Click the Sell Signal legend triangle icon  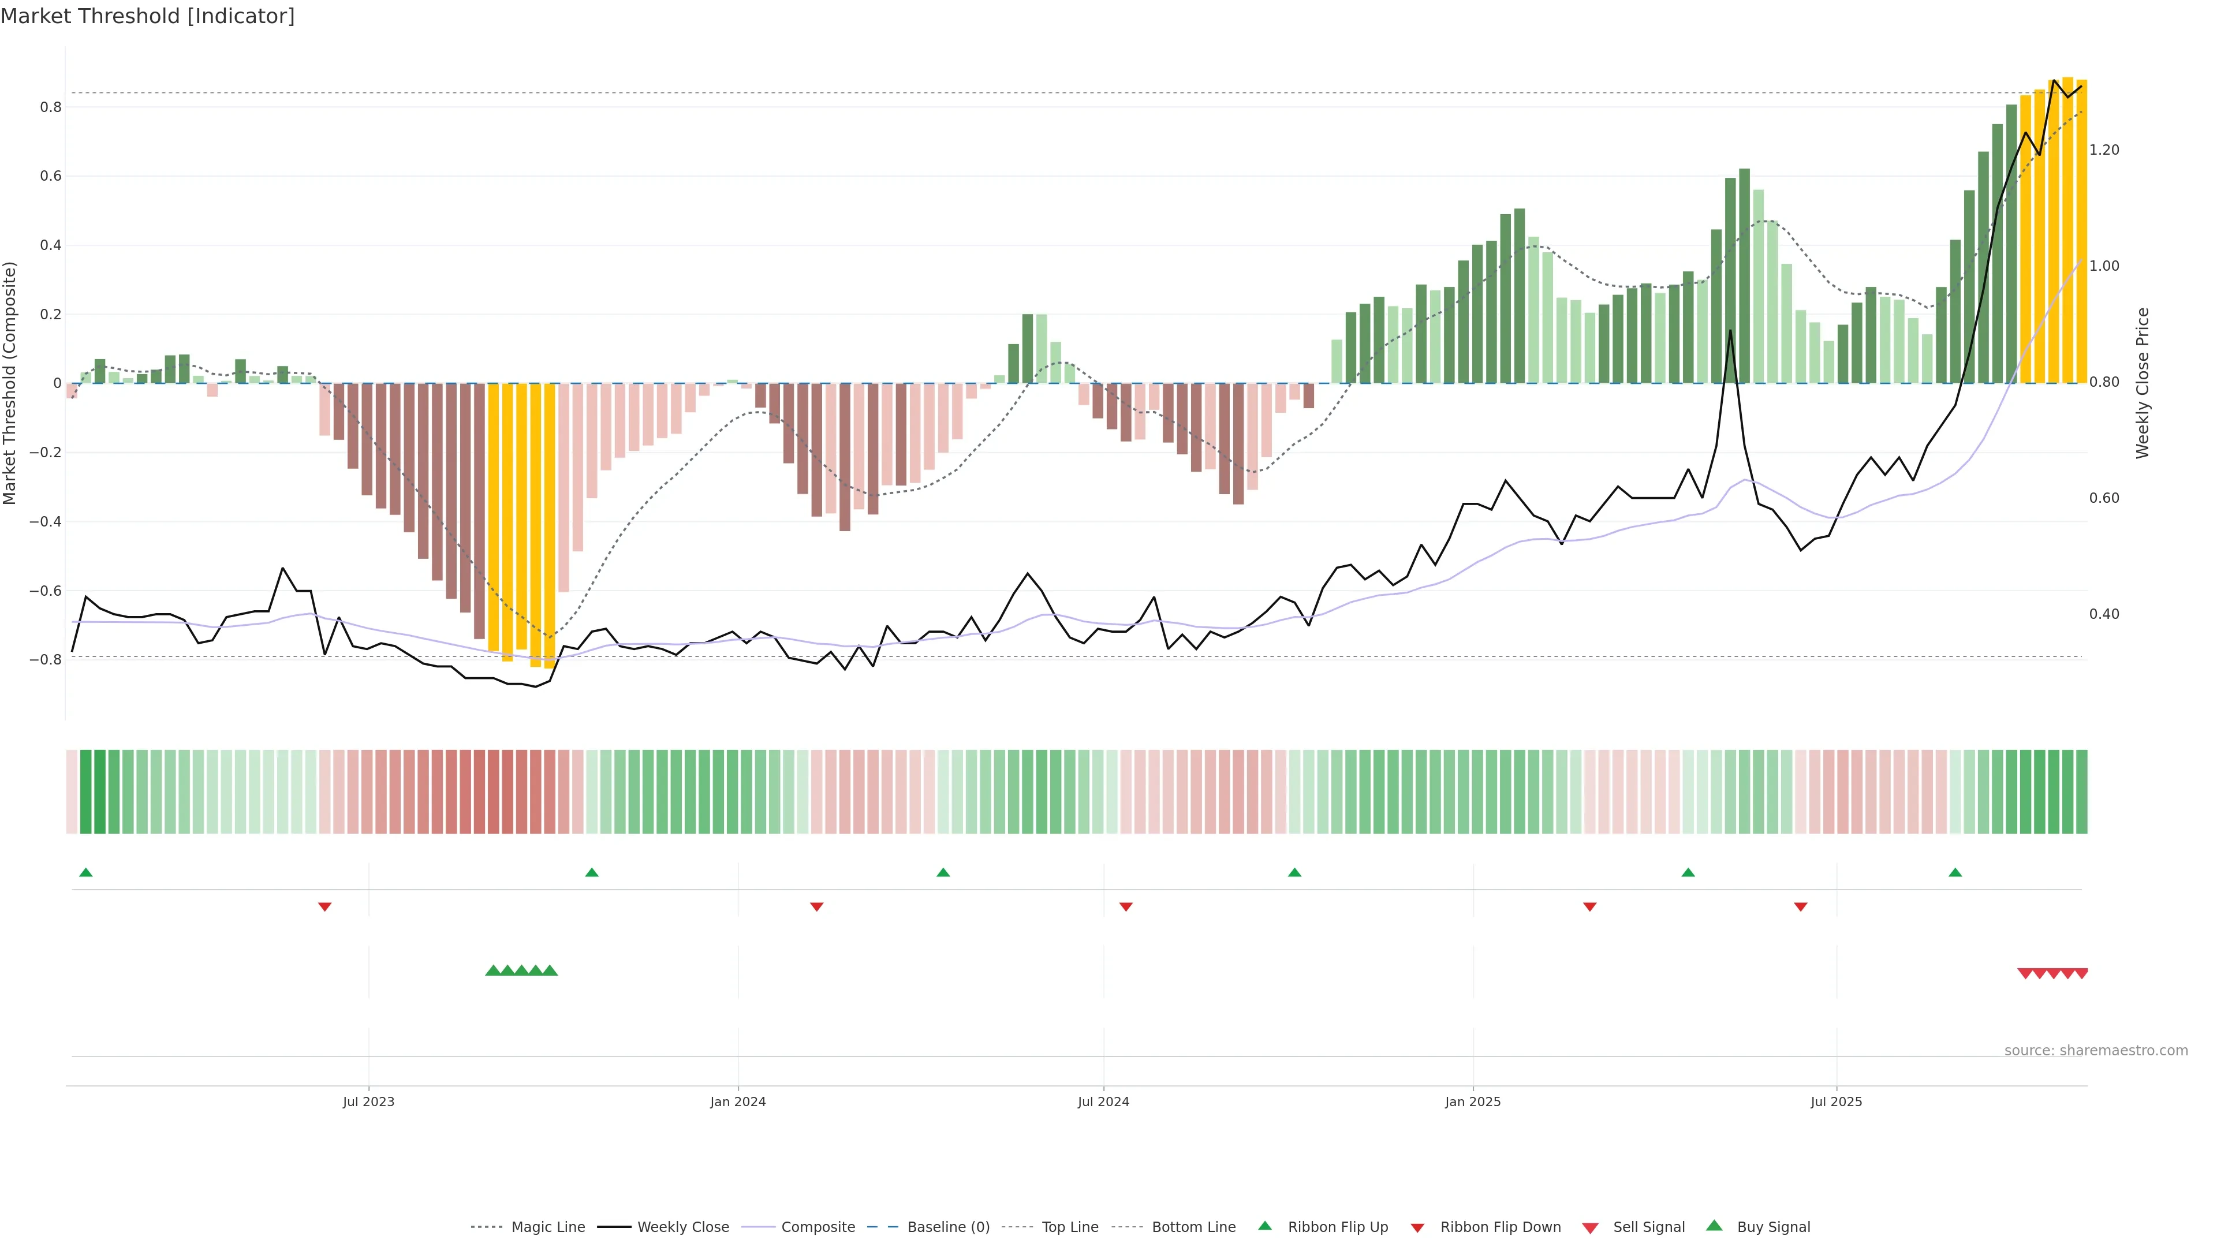[x=1589, y=1228]
